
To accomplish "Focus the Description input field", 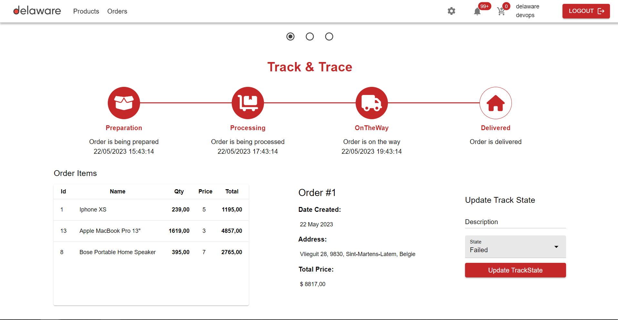I will (515, 222).
